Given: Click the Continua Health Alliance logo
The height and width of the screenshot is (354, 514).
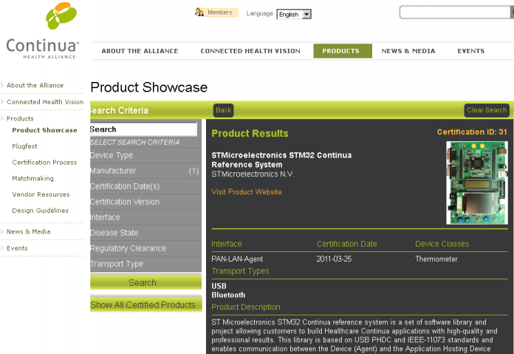Looking at the screenshot, I should point(43,31).
